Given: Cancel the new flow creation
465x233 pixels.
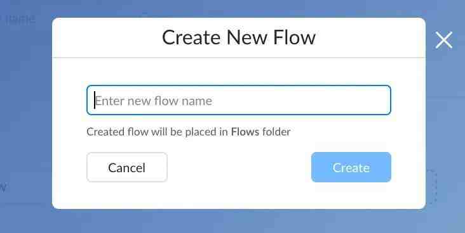Looking at the screenshot, I should pos(127,167).
